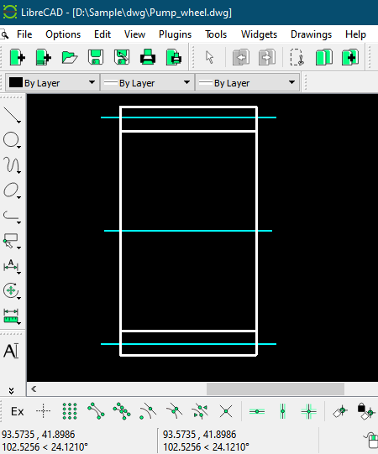Click the horizontal scrollbar left arrow
The width and height of the screenshot is (378, 454).
[x=34, y=389]
